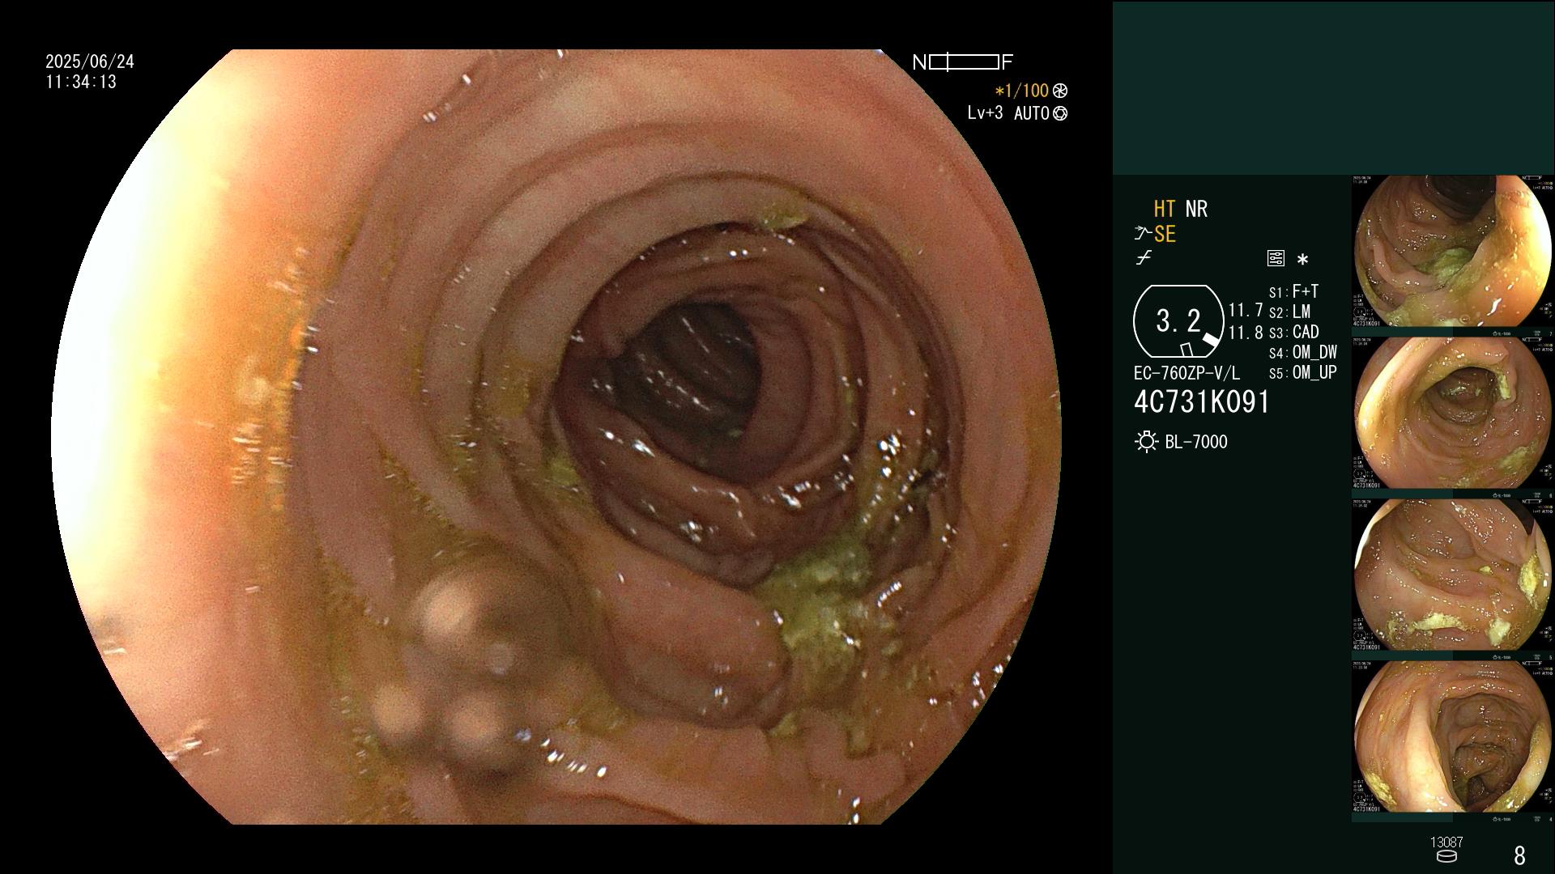Adjust the N to F focus indicator bar
Image resolution: width=1555 pixels, height=874 pixels.
click(x=964, y=62)
